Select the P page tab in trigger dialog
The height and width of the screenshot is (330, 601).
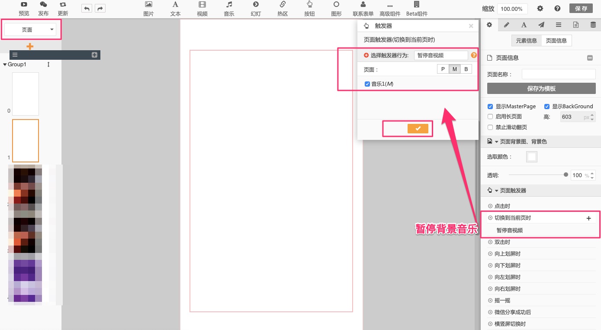[443, 69]
